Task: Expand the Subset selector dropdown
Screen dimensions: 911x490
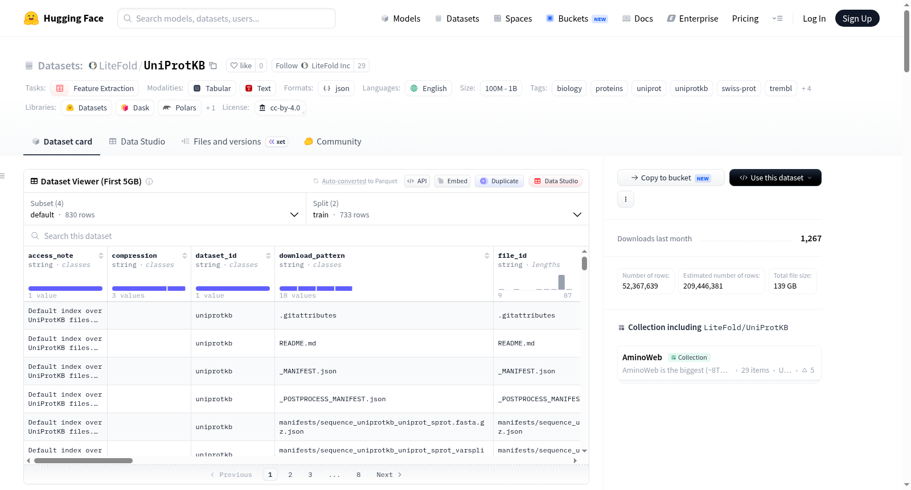Action: 165,209
